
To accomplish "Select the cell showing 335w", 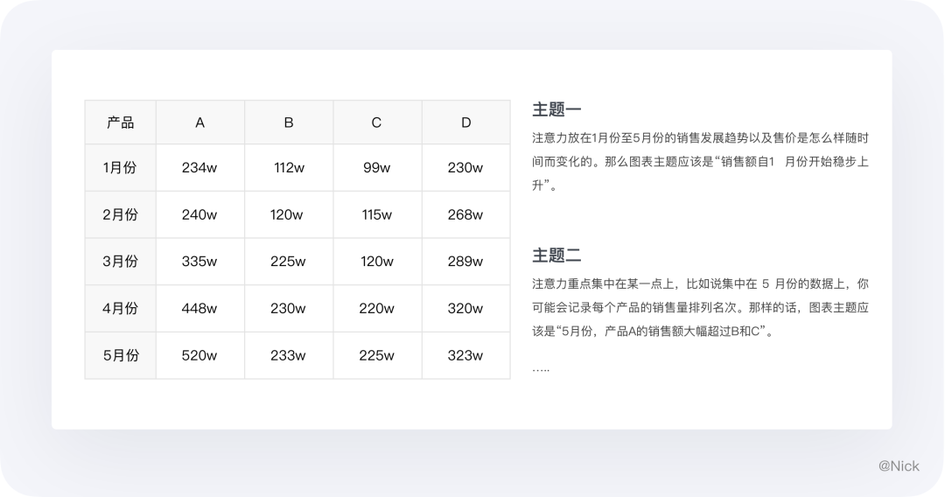I will [x=200, y=262].
